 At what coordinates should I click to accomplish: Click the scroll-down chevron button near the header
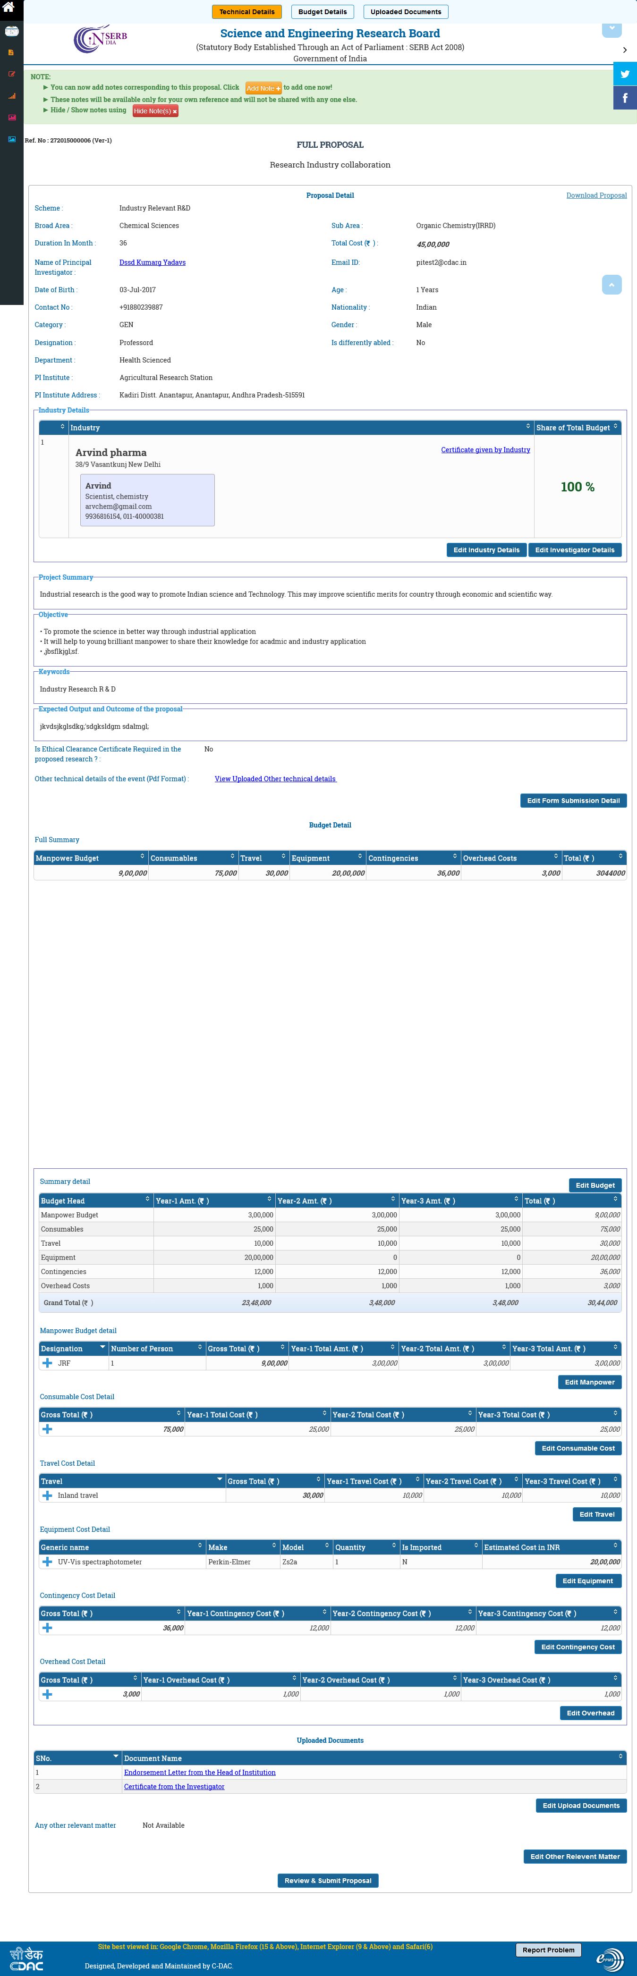[x=612, y=29]
